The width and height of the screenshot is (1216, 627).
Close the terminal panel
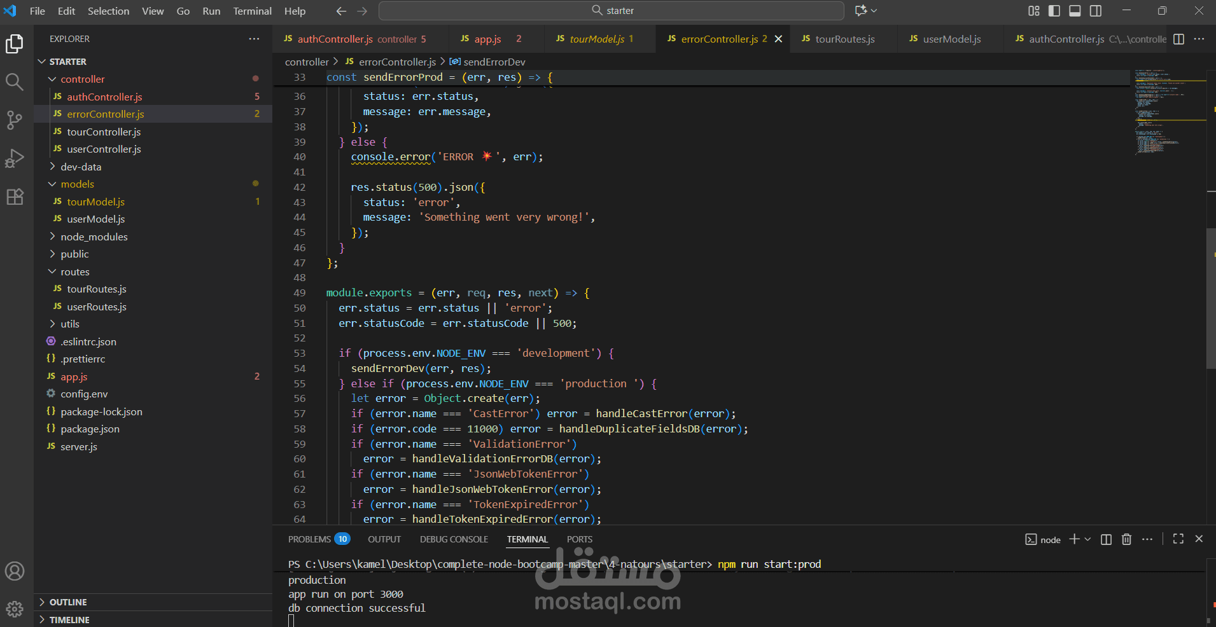pyautogui.click(x=1199, y=539)
